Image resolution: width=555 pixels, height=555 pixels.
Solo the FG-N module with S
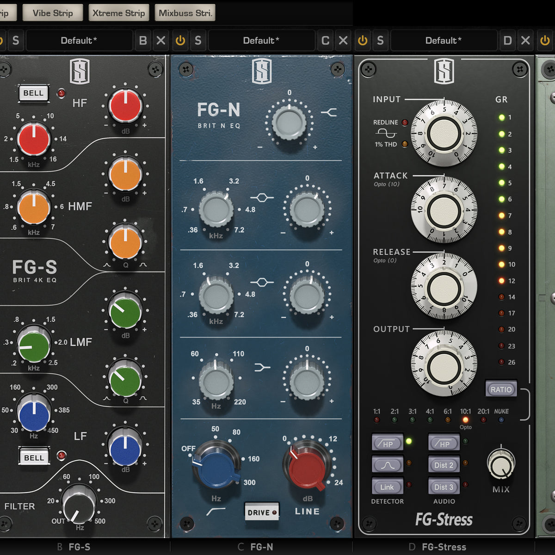(198, 41)
